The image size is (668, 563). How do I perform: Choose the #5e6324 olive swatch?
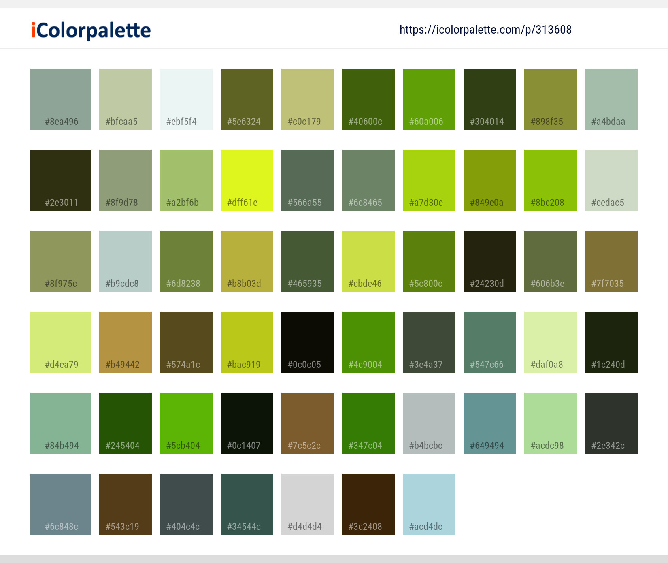[247, 99]
